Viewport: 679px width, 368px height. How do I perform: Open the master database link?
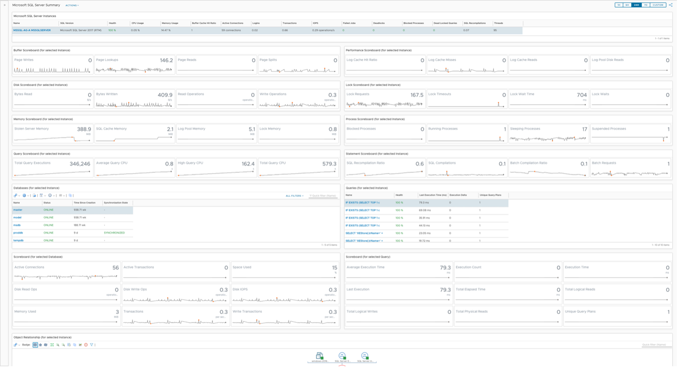(x=18, y=210)
